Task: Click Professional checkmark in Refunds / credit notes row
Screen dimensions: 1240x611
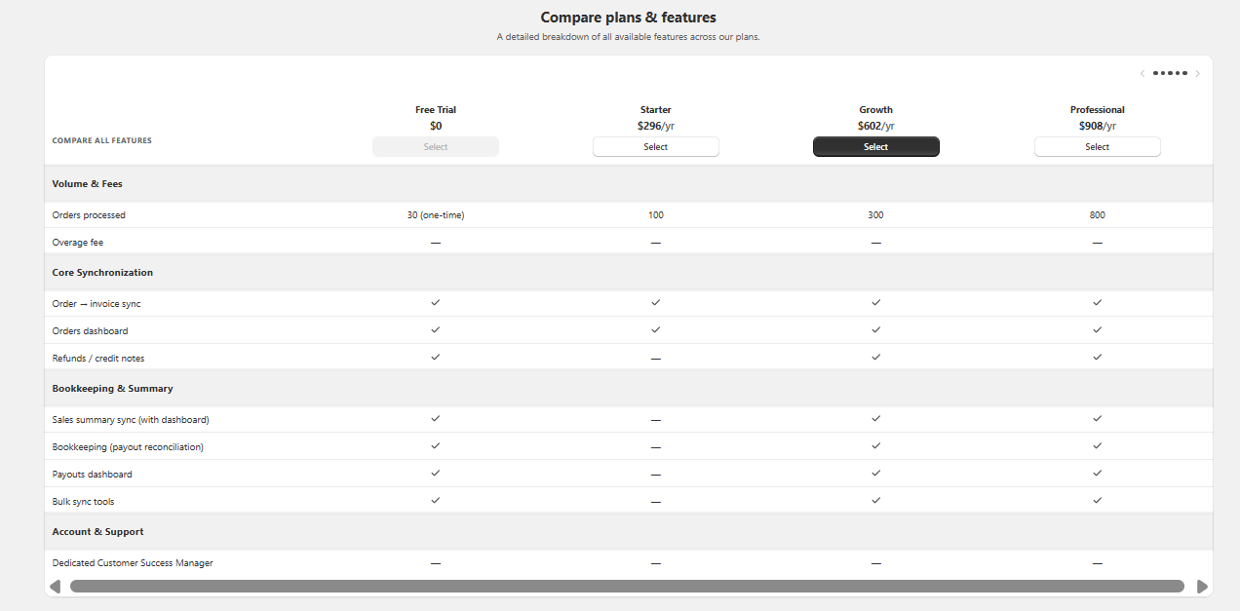Action: pyautogui.click(x=1098, y=357)
